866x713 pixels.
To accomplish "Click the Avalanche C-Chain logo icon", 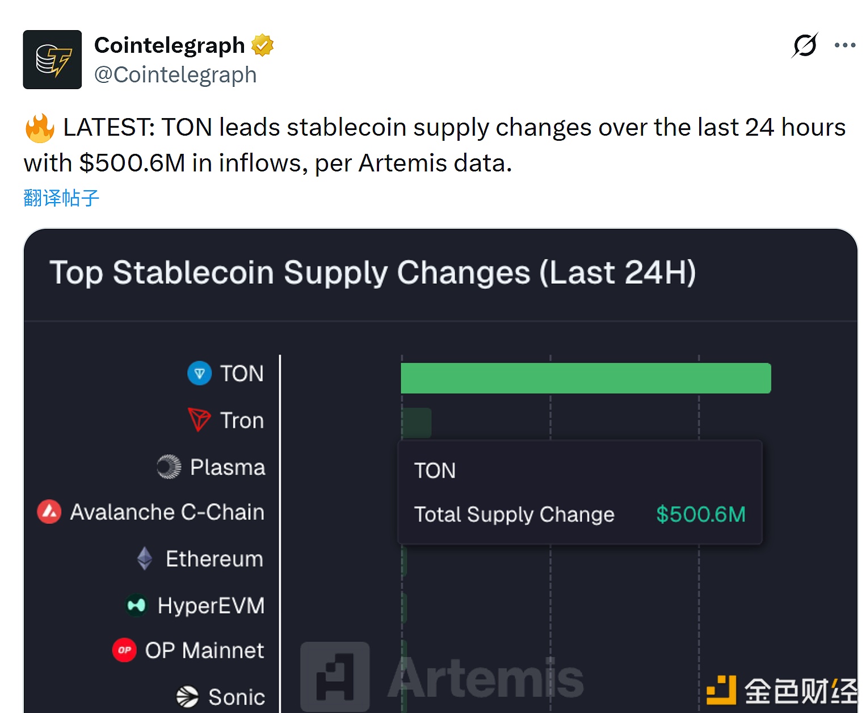I will click(x=49, y=512).
